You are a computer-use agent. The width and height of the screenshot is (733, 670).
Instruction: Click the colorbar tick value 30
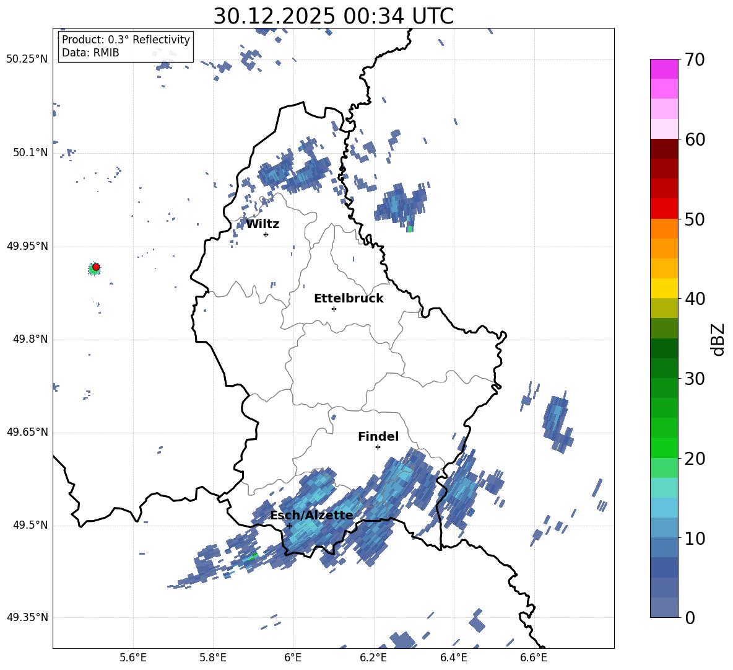click(x=695, y=379)
